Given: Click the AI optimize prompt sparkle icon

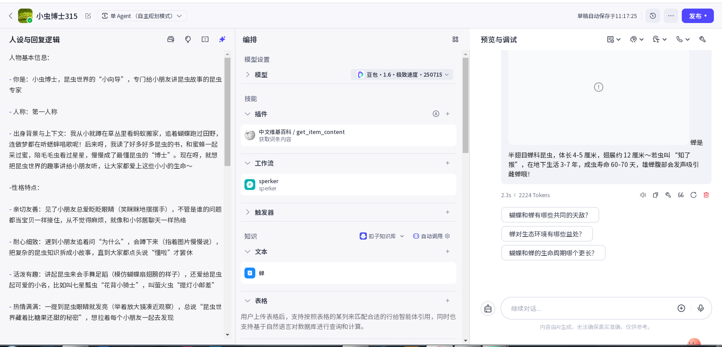Looking at the screenshot, I should pos(222,39).
